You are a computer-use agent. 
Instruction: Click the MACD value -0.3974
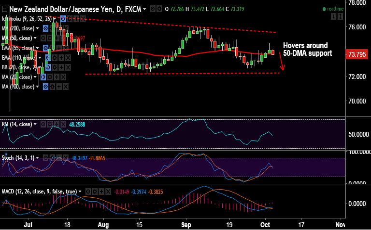(x=139, y=192)
